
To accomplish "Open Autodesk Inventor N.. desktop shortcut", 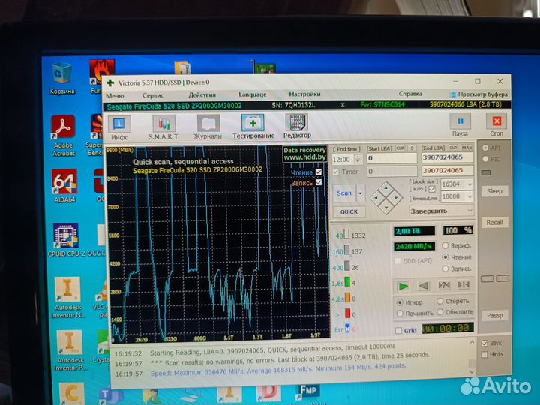I will 67,298.
